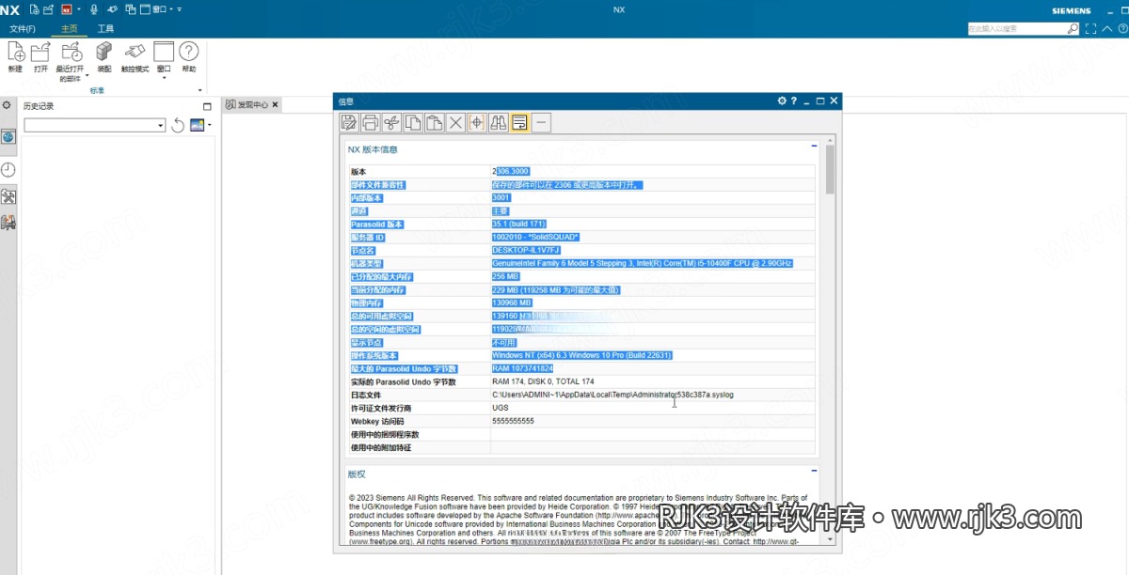Image resolution: width=1129 pixels, height=575 pixels.
Task: Open settings gear in 信息 window title bar
Action: click(x=782, y=101)
